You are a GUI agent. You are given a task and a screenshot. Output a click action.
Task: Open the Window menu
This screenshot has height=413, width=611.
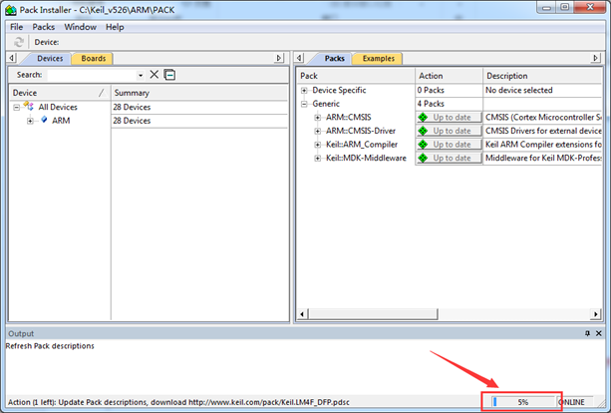pos(81,27)
